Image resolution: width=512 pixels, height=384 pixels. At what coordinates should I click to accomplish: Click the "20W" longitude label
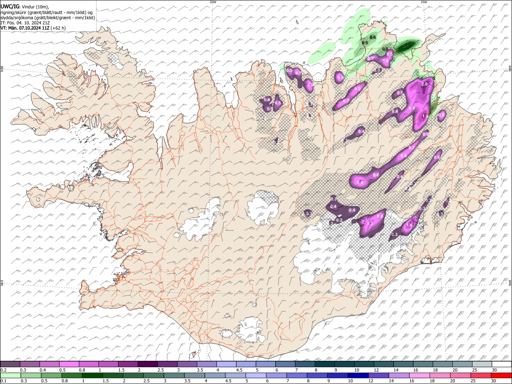(x=213, y=2)
